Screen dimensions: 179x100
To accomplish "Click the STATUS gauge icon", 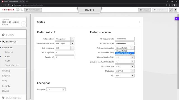I will point(3,35).
